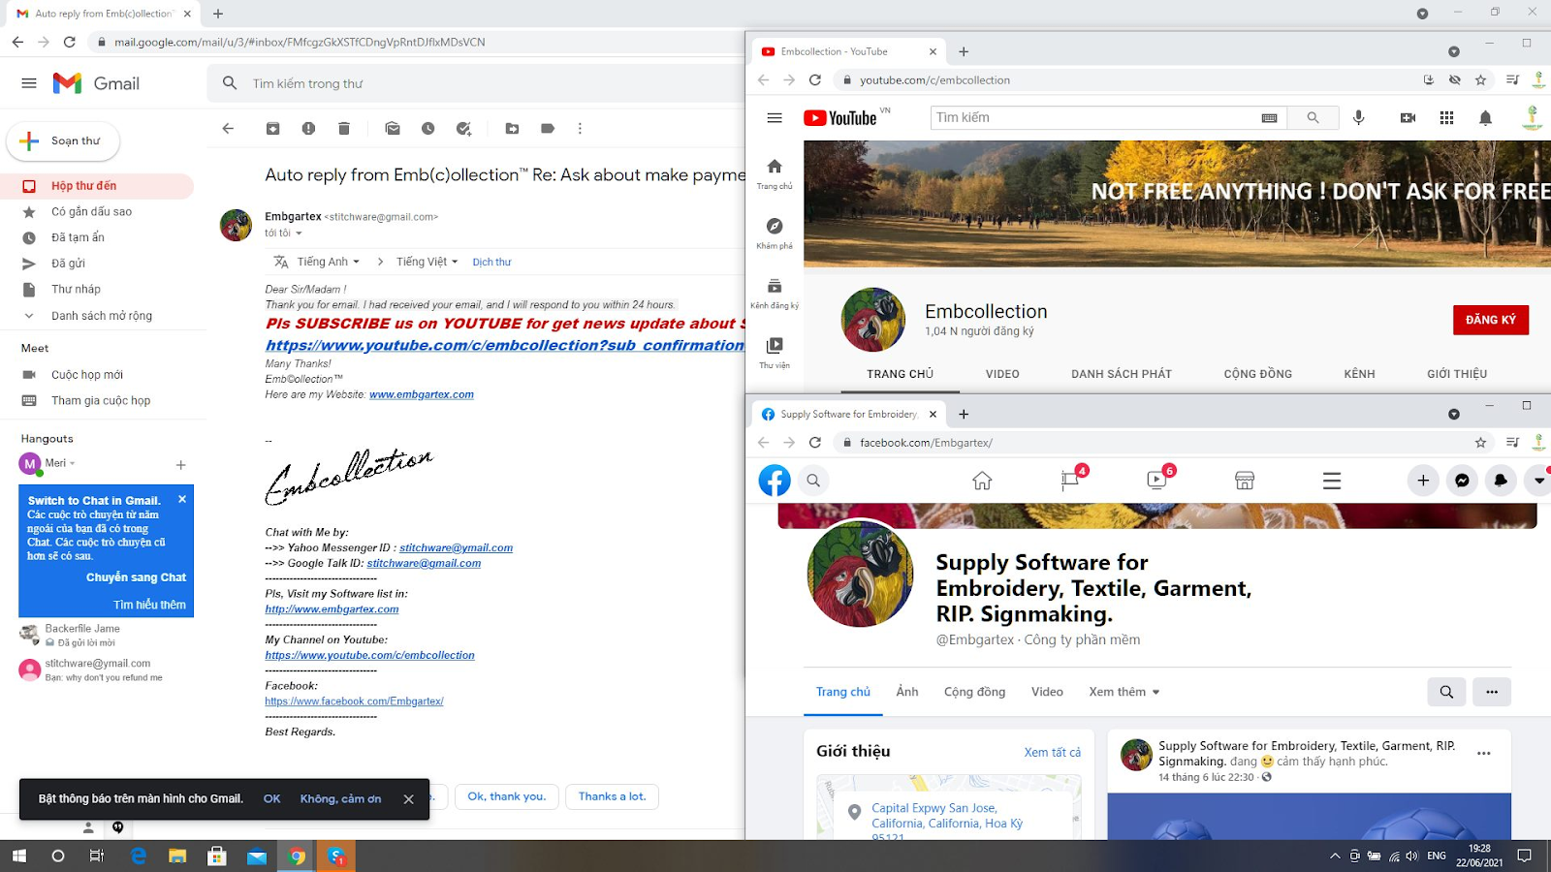Open Facebook page Cộng đồng tab

(x=974, y=692)
